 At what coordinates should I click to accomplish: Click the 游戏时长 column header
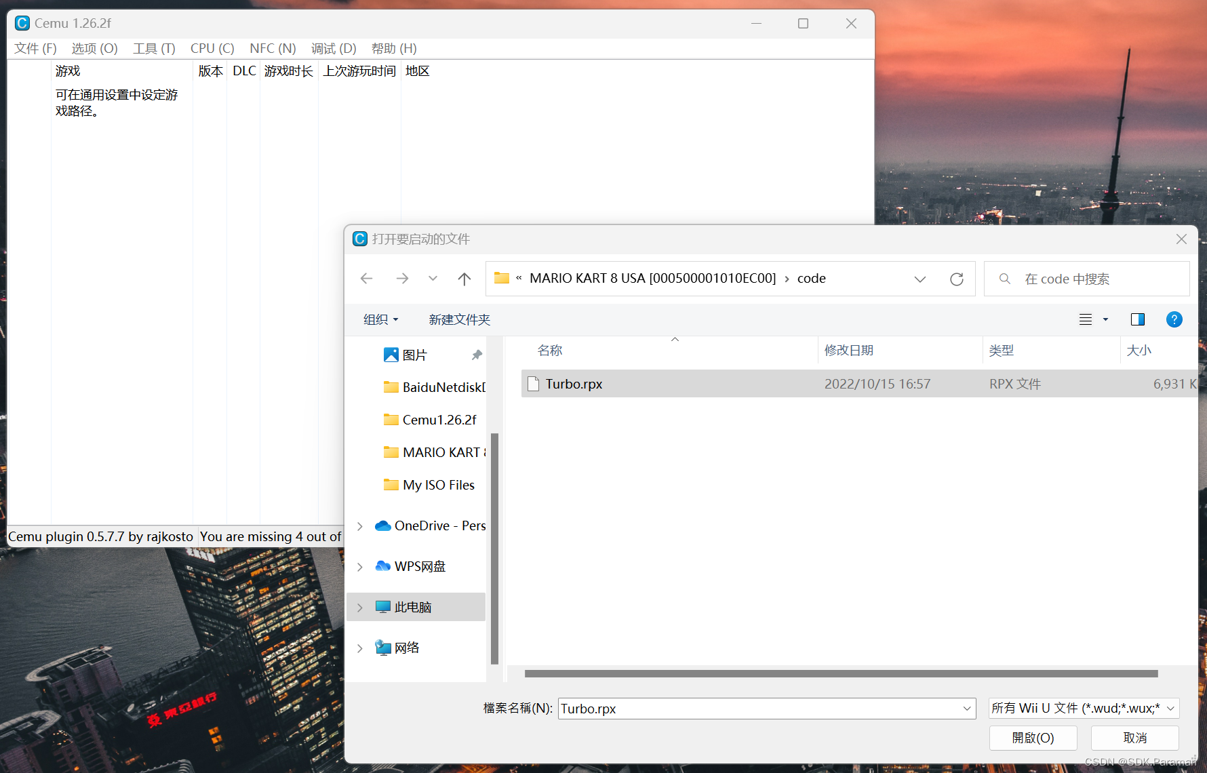[289, 71]
